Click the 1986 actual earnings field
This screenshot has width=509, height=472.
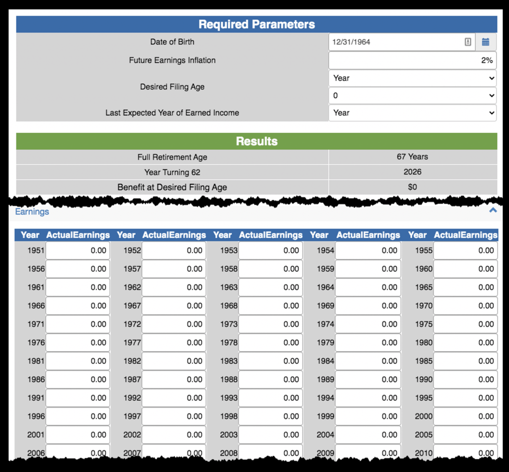[x=78, y=379]
